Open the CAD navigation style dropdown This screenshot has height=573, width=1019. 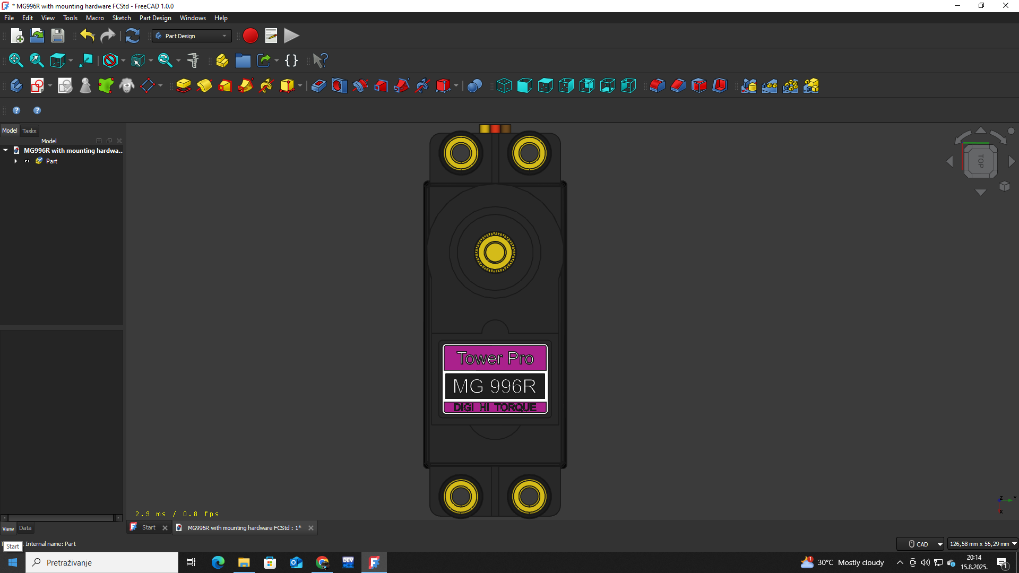click(x=921, y=544)
